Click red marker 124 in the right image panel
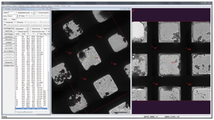214x120 pixels. 153,83
